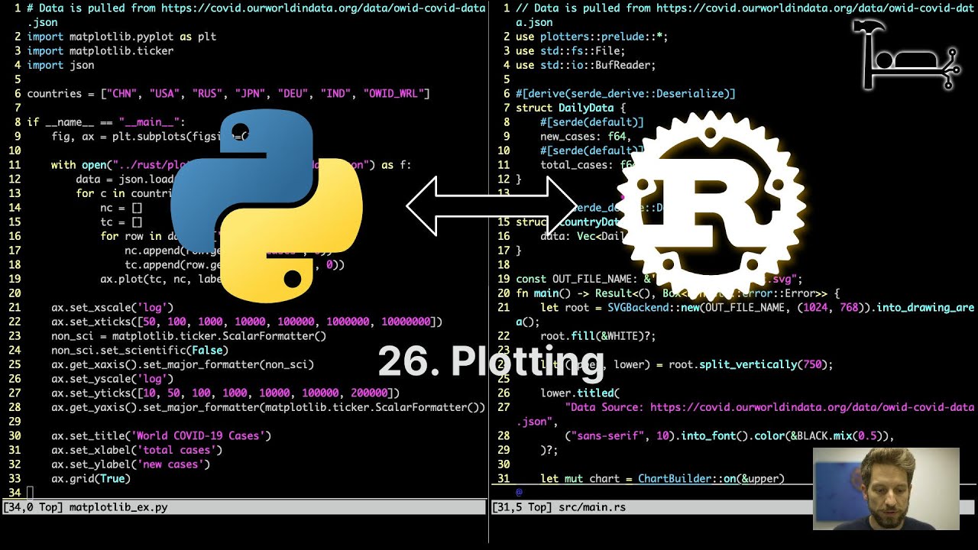
Task: Click the ax.grid(True) line
Action: (91, 478)
